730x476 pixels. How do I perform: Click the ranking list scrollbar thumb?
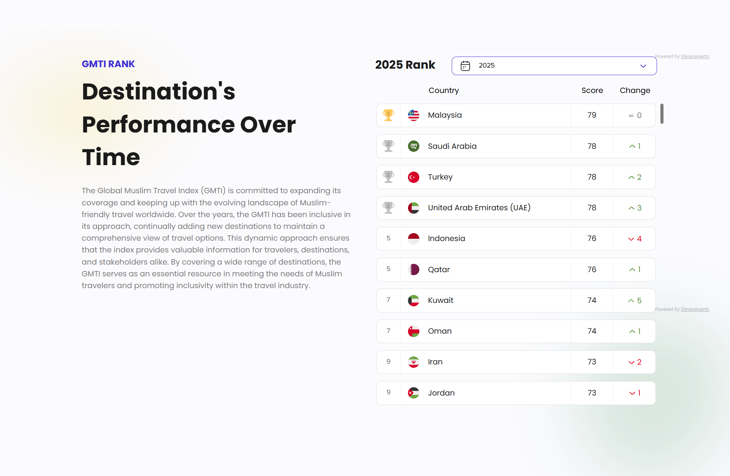coord(662,113)
